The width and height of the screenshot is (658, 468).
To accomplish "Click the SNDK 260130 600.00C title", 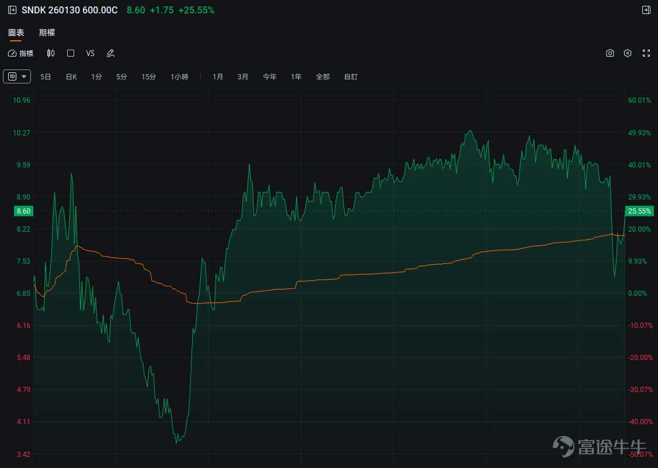I will [x=69, y=10].
